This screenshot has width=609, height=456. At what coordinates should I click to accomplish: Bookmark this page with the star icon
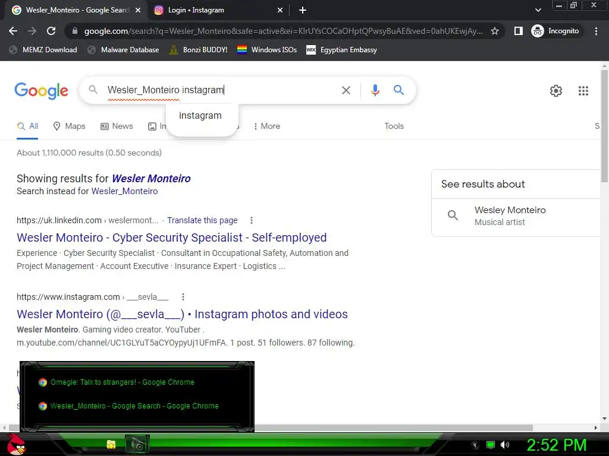[494, 31]
